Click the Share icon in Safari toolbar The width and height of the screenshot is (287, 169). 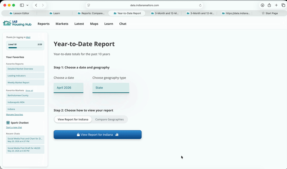[x=269, y=5]
